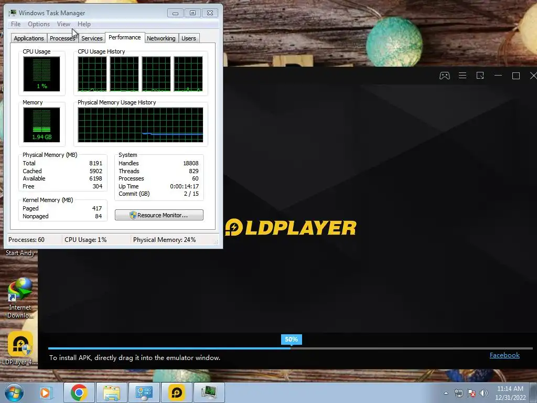Select the Start Andy desktop shortcut label
Screen dimensions: 537x403
tap(20, 253)
